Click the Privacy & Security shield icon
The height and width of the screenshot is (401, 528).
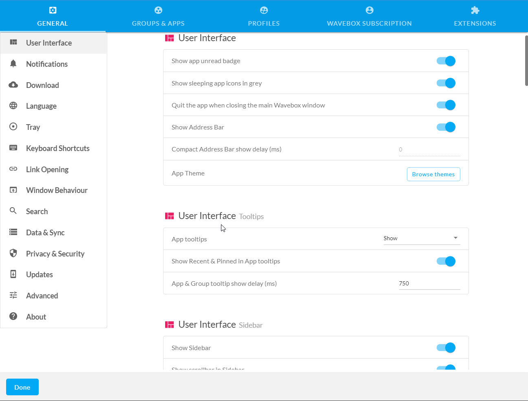coord(13,253)
